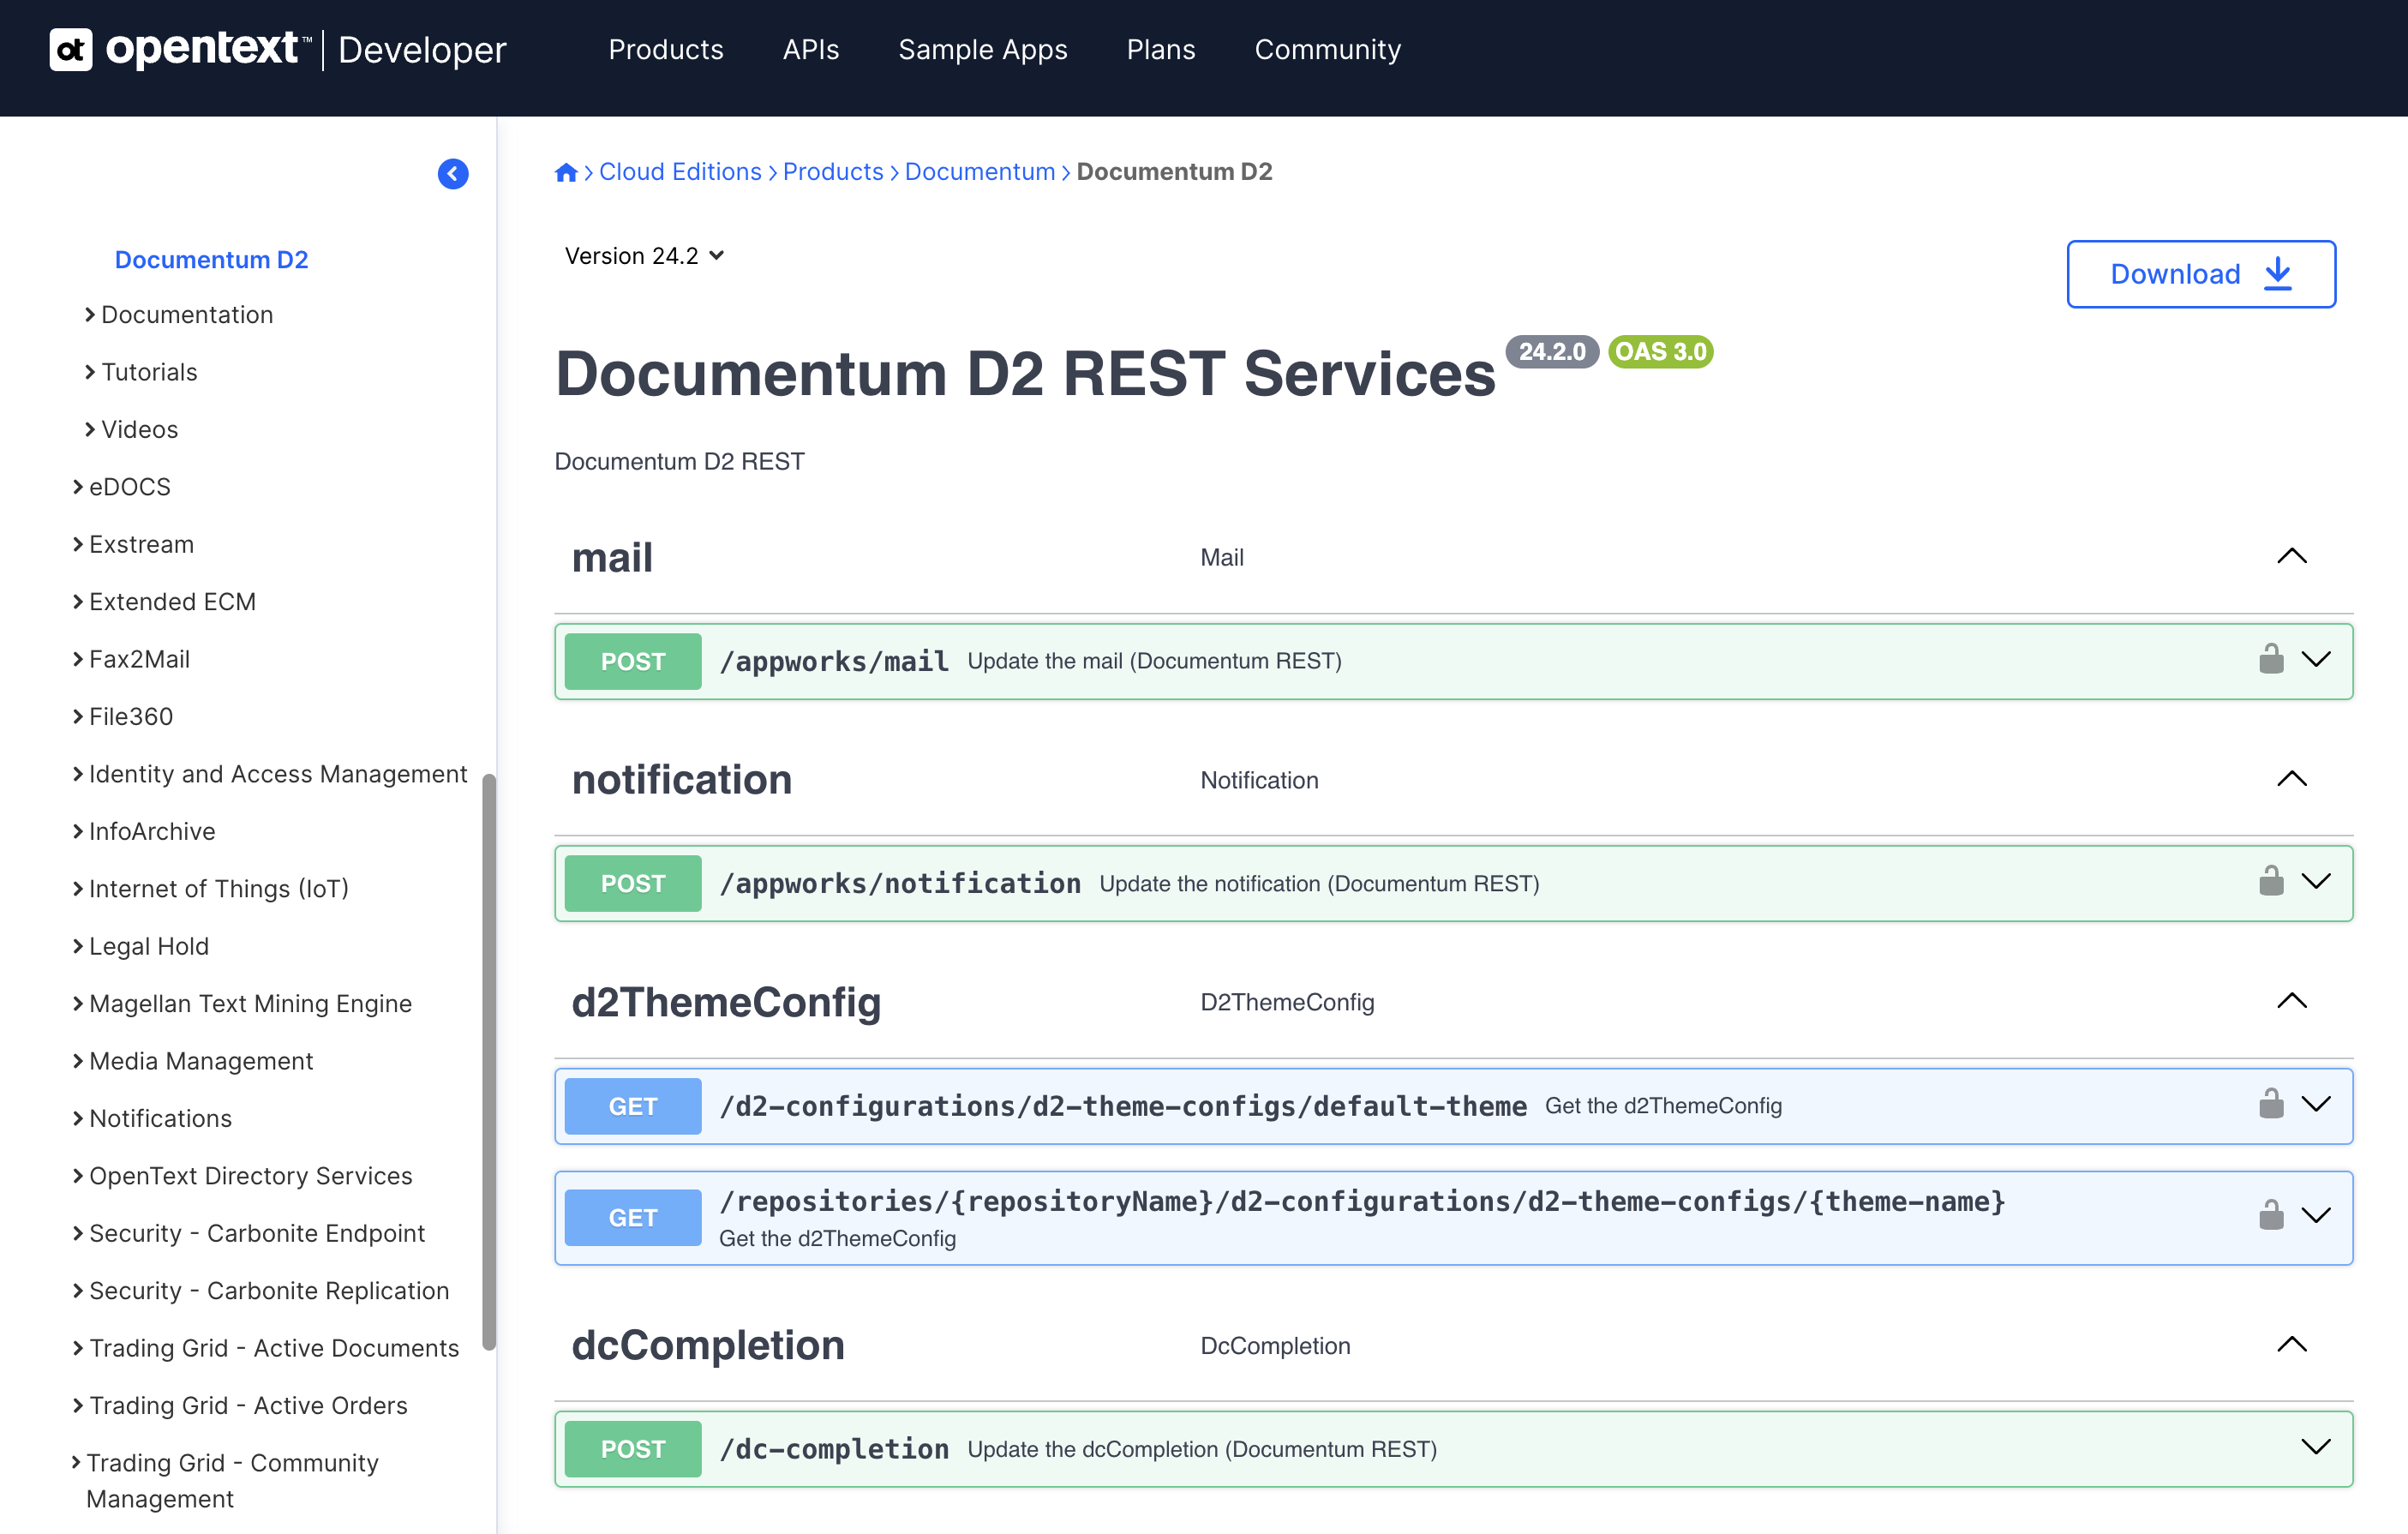Follow the Documentum breadcrumb link
This screenshot has height=1534, width=2408.
pos(980,172)
